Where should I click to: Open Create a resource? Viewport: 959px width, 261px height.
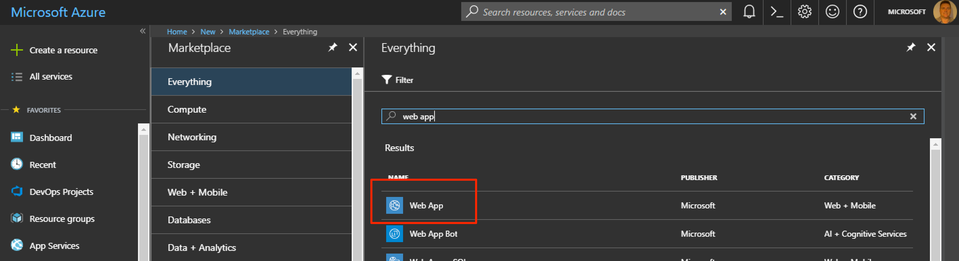[x=63, y=50]
